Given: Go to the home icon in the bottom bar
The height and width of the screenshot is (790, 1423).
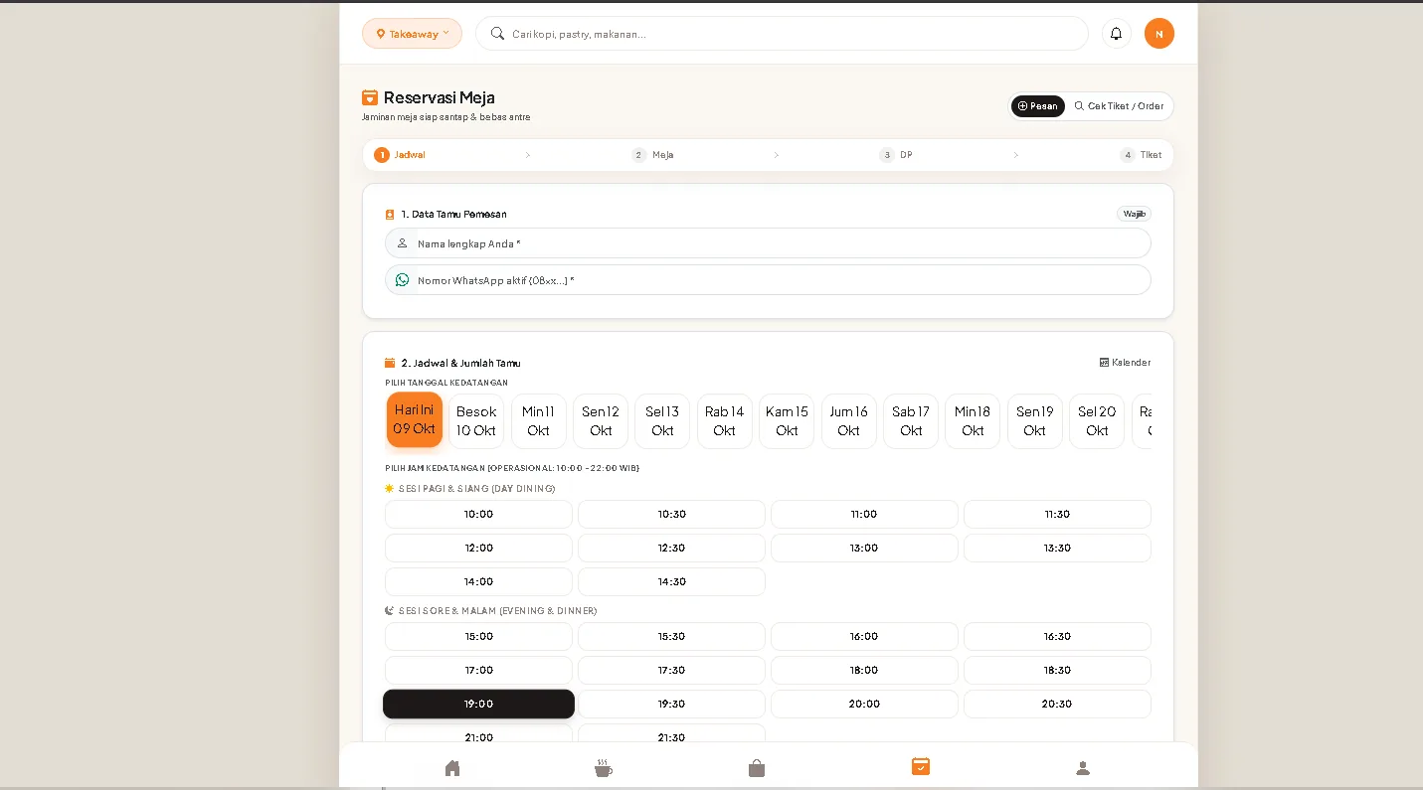Looking at the screenshot, I should (x=452, y=768).
